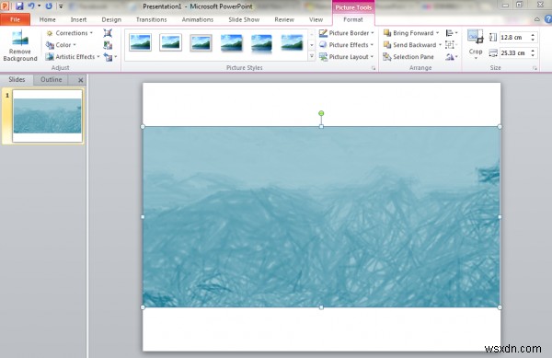Expand Artistic Effects options
The image size is (552, 358).
tap(73, 57)
